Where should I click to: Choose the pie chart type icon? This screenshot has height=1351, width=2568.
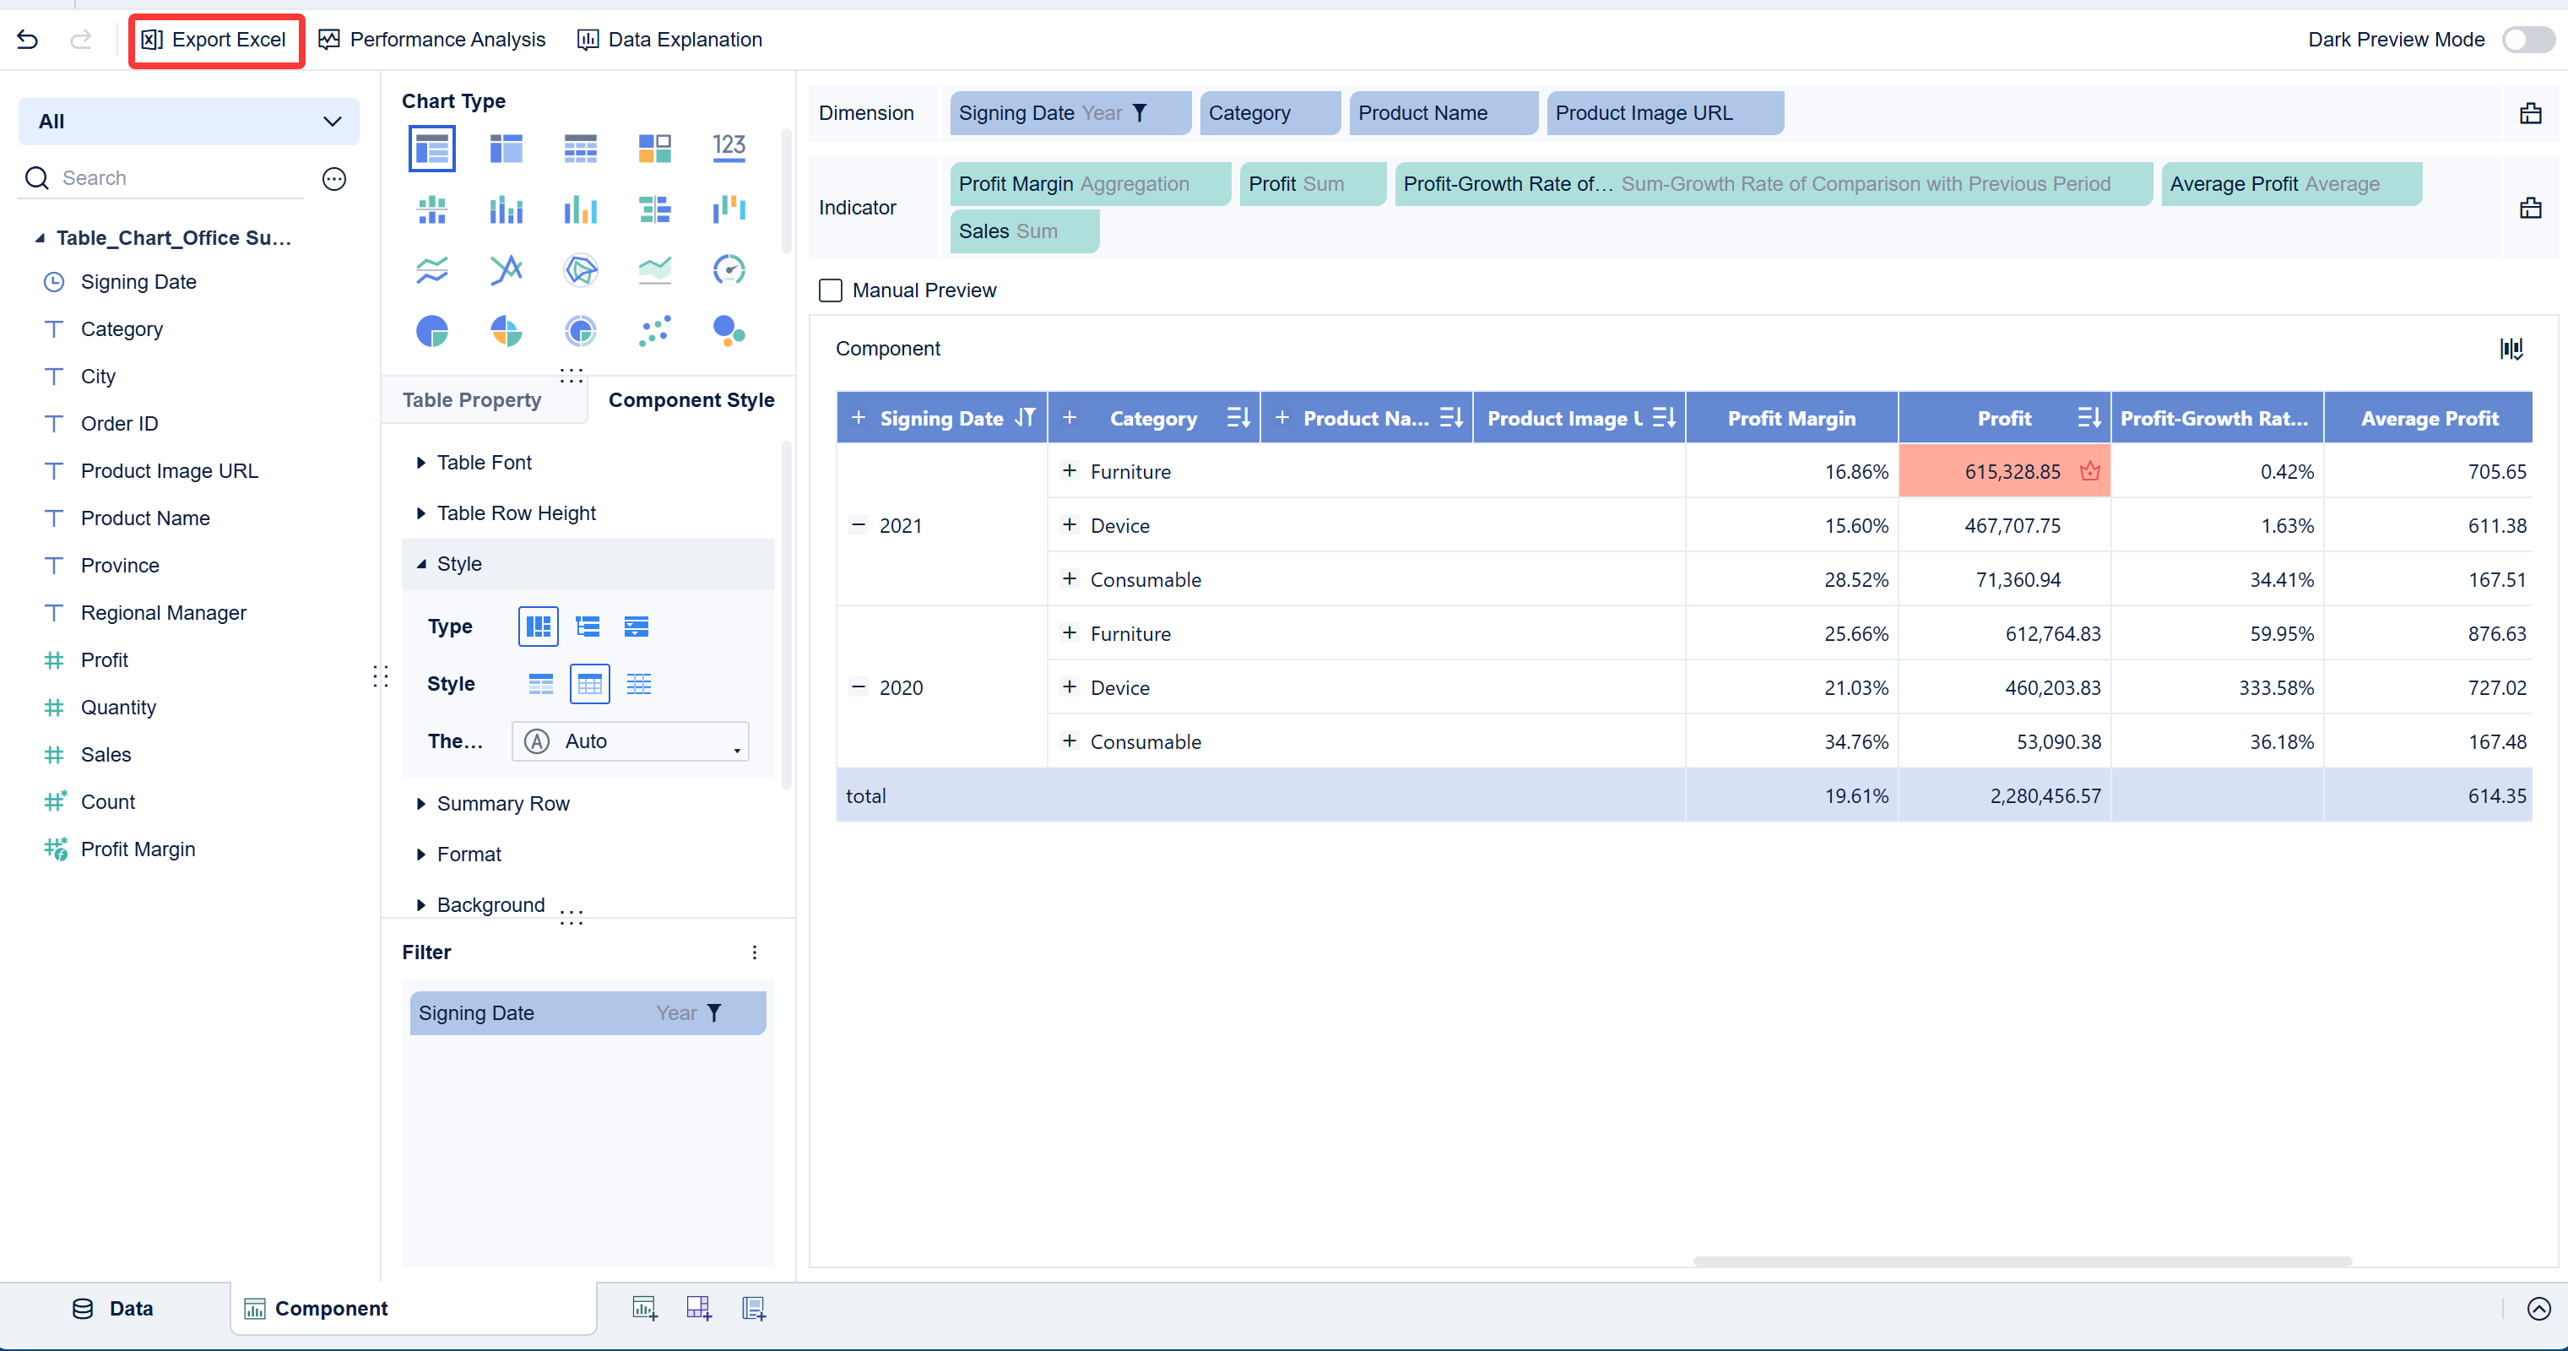(x=431, y=330)
